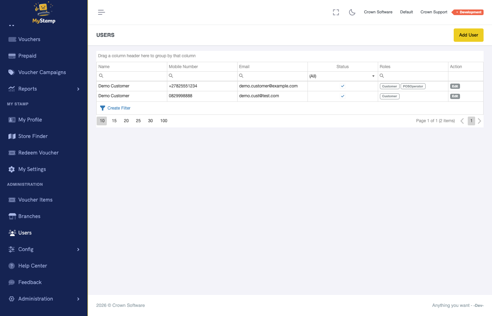This screenshot has width=492, height=316.
Task: Click the Voucher Items ticket icon
Action: click(12, 200)
